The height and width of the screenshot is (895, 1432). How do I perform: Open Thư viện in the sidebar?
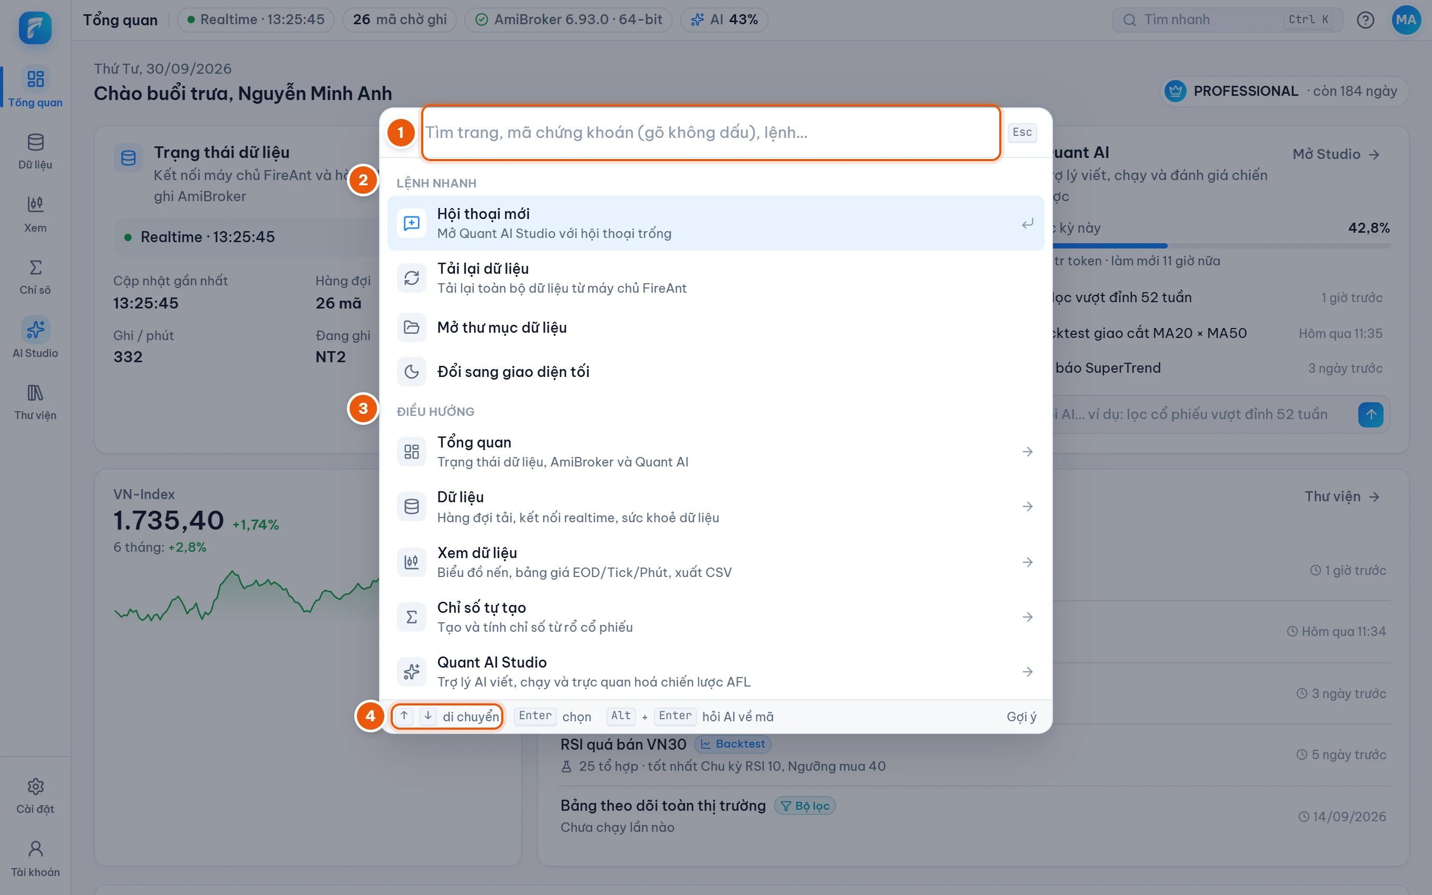35,403
